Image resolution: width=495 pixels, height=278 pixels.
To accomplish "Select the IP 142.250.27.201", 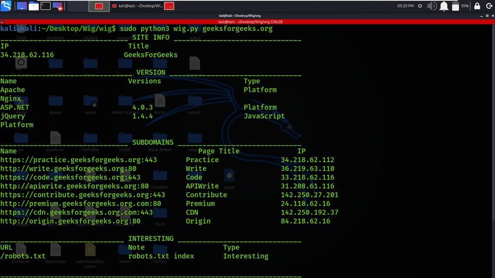I will 309,195.
